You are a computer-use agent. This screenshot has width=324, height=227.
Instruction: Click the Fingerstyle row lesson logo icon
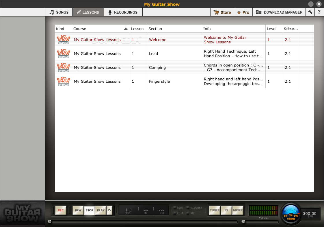point(64,81)
